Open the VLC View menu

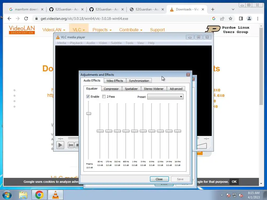click(x=141, y=43)
